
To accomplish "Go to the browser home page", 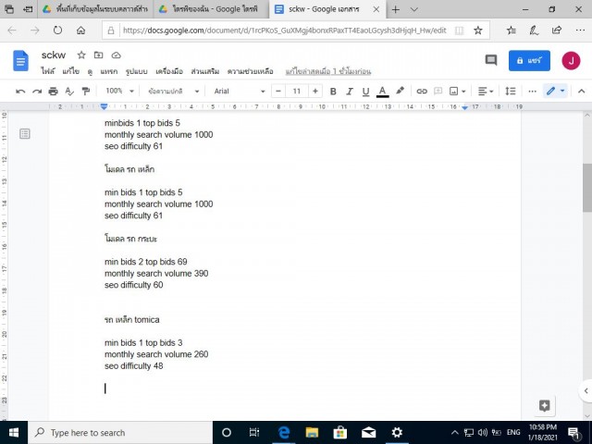I will click(x=80, y=31).
